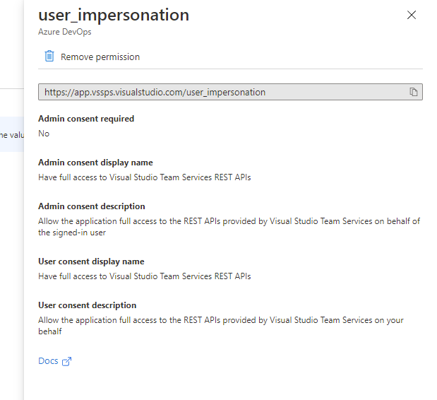The image size is (437, 400).
Task: Click the Admin consent required heading
Action: pyautogui.click(x=86, y=119)
